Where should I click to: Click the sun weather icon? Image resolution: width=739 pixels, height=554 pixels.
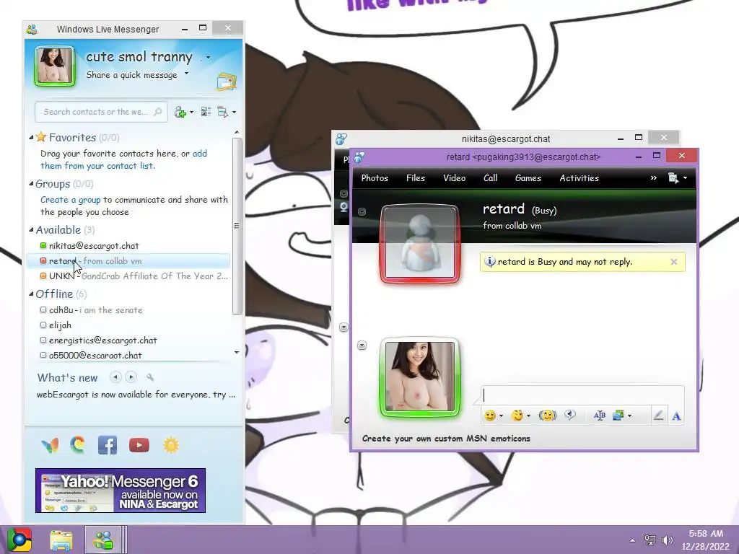point(171,445)
